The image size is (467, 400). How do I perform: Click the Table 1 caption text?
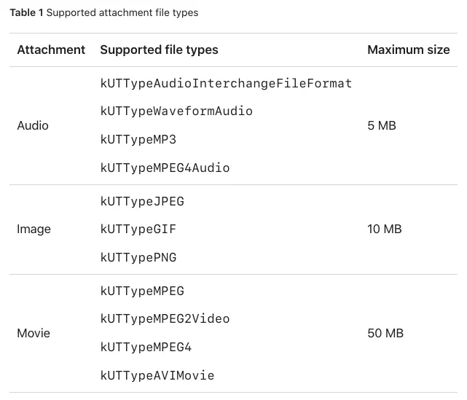tap(103, 12)
